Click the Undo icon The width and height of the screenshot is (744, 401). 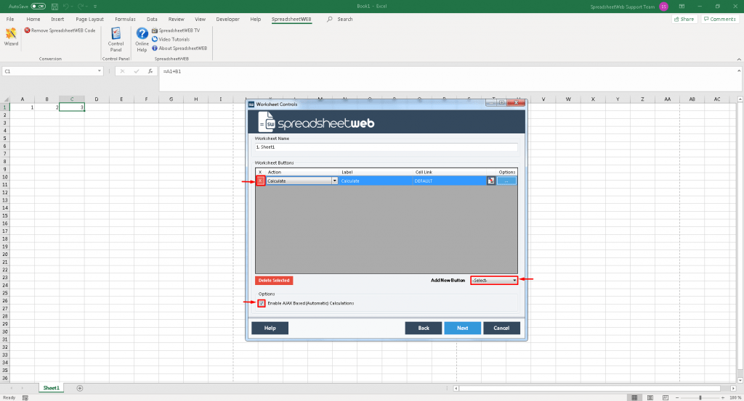point(66,7)
